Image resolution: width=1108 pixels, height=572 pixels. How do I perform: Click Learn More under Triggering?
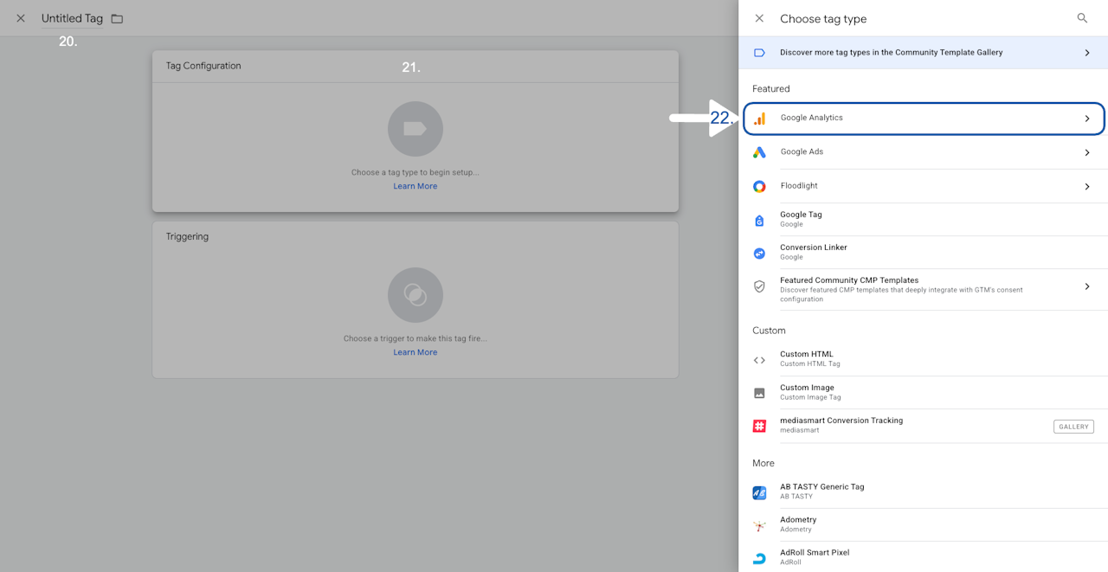[x=415, y=352]
